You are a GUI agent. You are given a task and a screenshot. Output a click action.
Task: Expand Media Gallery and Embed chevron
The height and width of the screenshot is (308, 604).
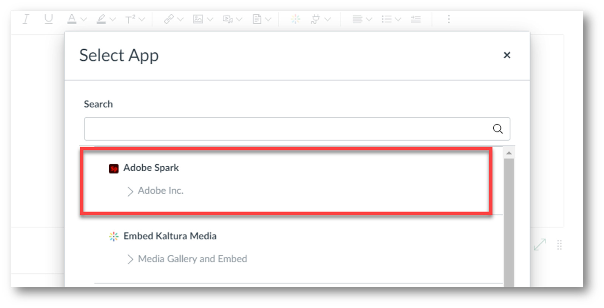[130, 259]
